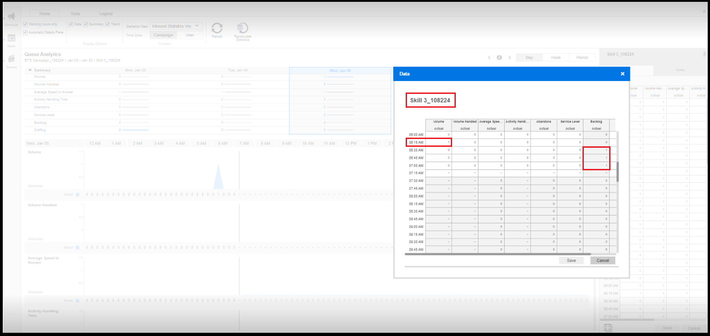Select the Wed, Jan 05 column header
710x336 pixels.
coord(340,70)
